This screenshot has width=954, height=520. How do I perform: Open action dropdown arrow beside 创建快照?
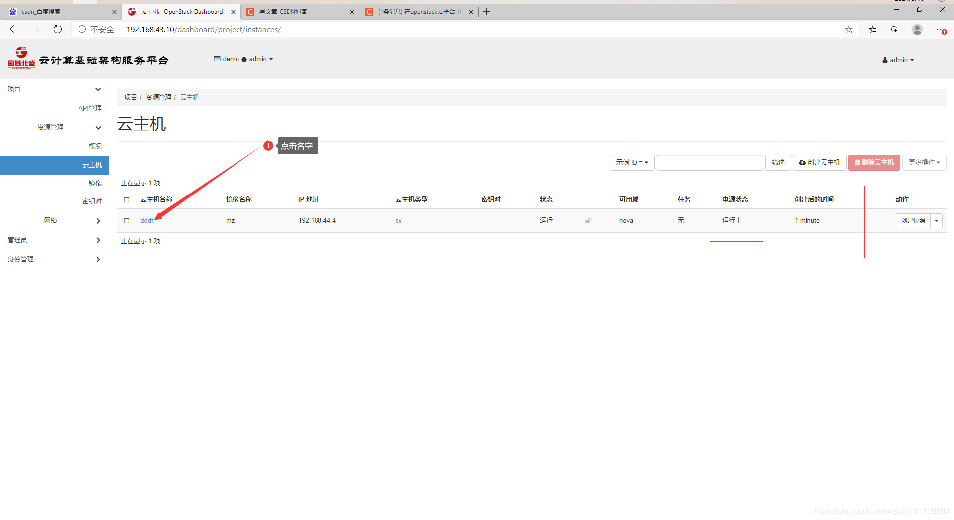point(937,221)
